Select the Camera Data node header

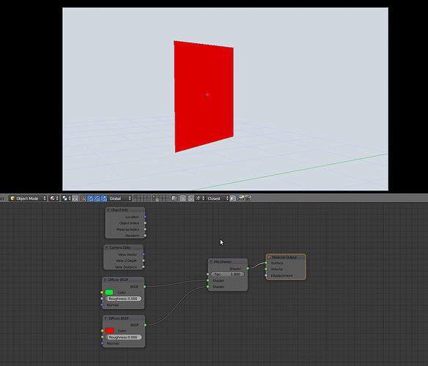click(x=123, y=247)
